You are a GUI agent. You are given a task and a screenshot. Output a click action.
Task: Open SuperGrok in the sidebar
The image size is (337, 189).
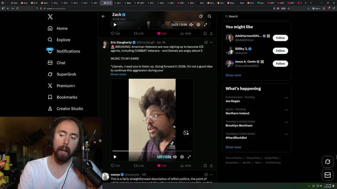click(62, 74)
